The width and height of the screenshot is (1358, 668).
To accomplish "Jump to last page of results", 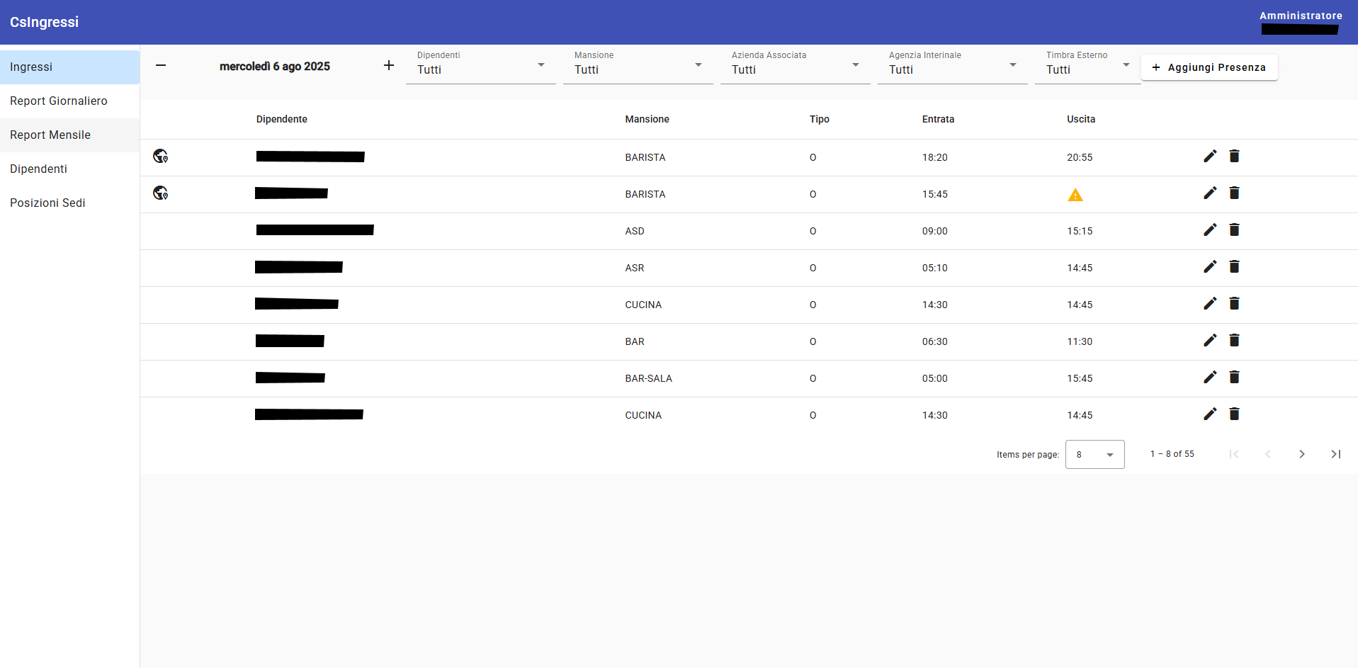I will coord(1336,454).
